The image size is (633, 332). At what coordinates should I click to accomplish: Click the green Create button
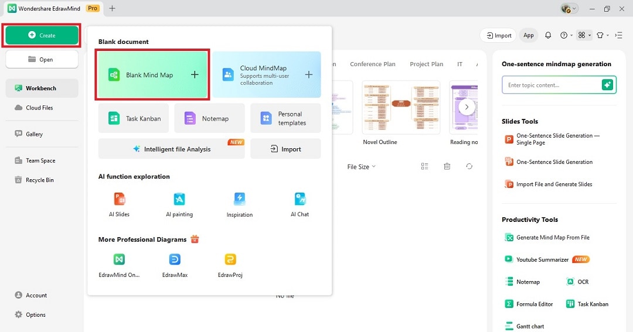click(x=42, y=36)
